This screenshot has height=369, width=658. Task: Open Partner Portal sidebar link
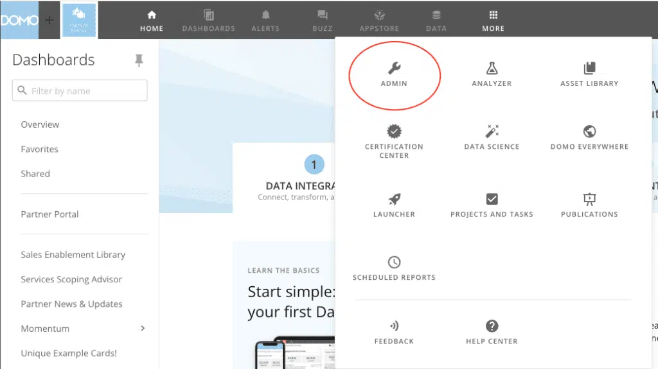(x=49, y=214)
